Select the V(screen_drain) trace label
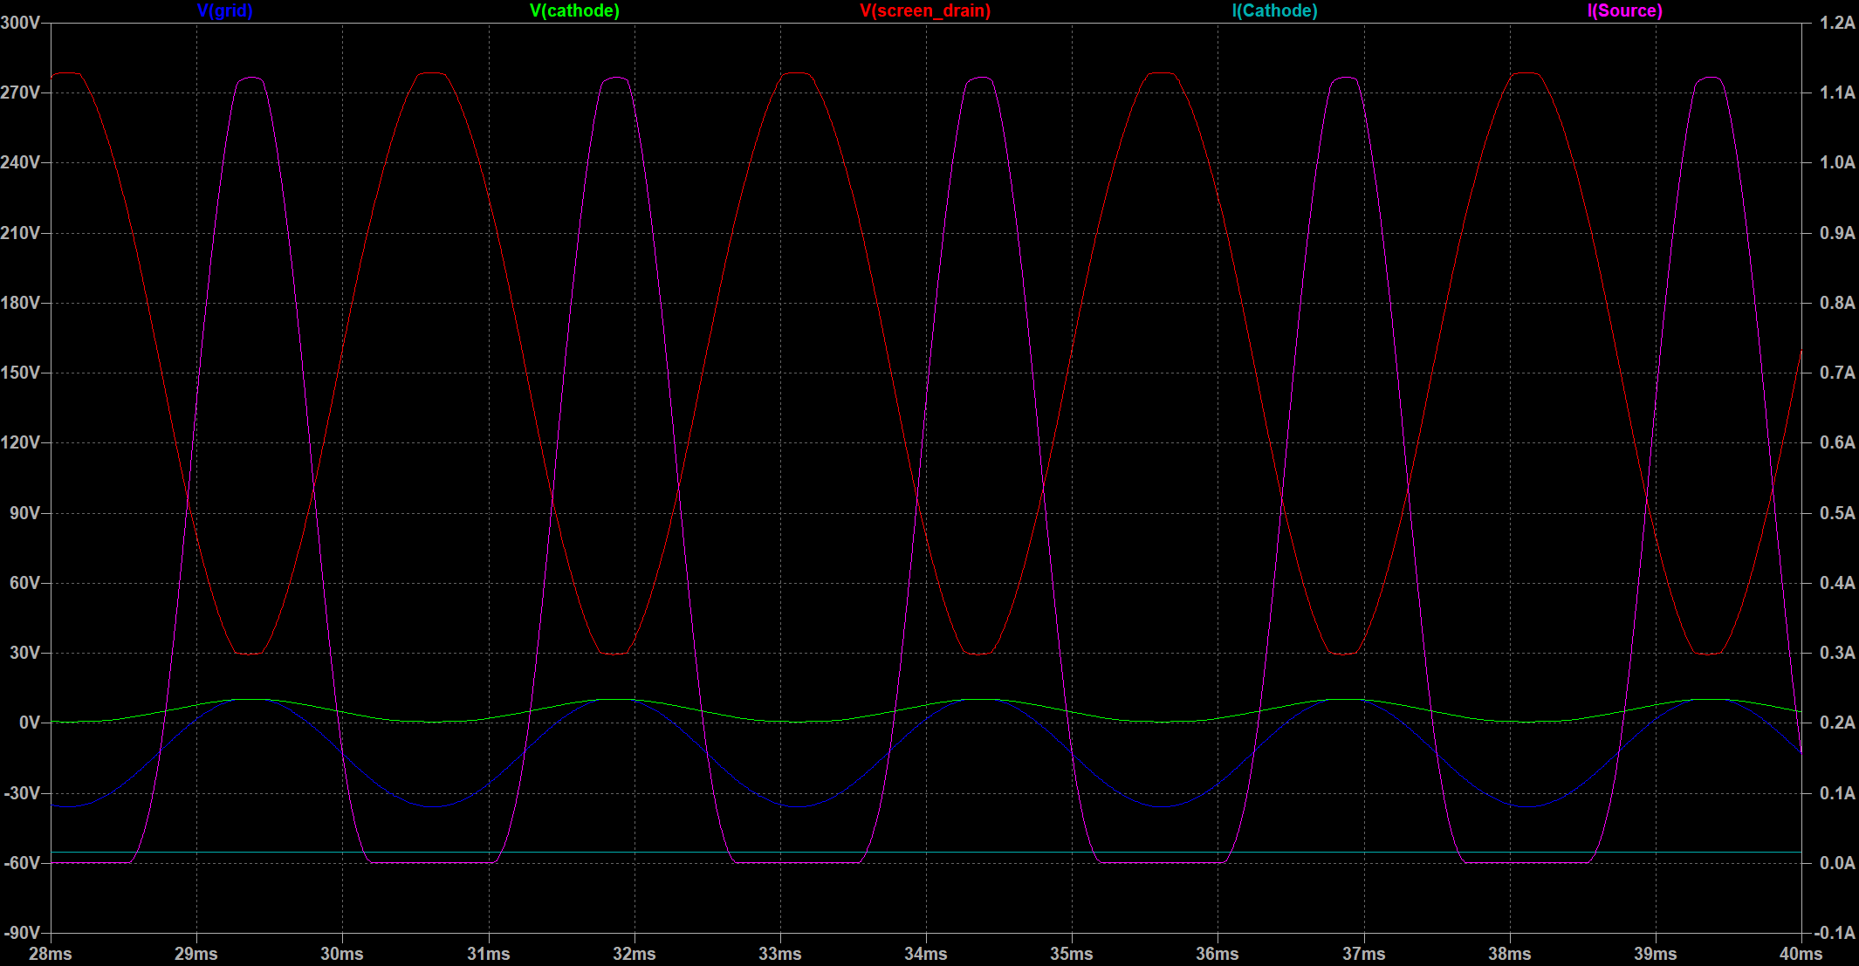The image size is (1859, 966). (925, 10)
